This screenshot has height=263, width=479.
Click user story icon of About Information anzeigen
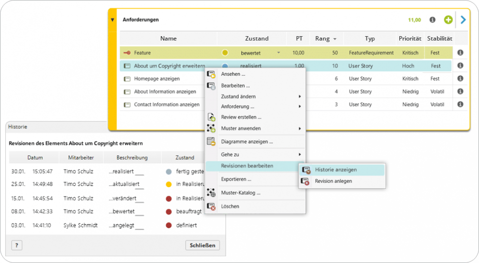point(127,91)
